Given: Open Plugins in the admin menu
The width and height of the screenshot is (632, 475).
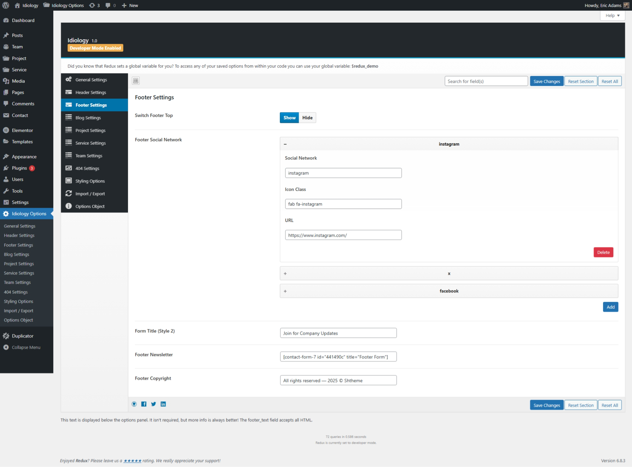Looking at the screenshot, I should [19, 168].
